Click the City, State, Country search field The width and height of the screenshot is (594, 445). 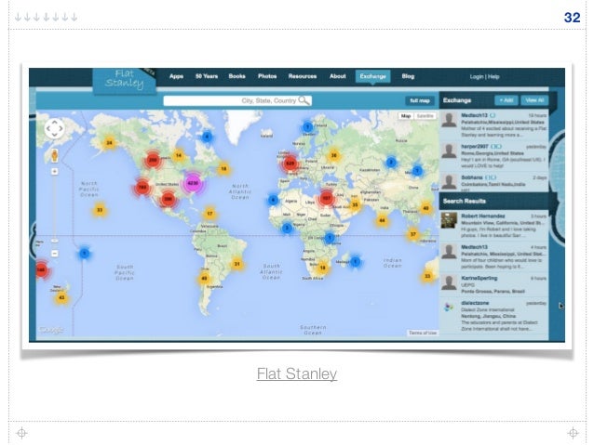pos(237,100)
